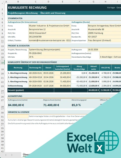The image size is (121, 158).
Task: Select the date cell '15.07.2026'
Action: click(x=48, y=86)
